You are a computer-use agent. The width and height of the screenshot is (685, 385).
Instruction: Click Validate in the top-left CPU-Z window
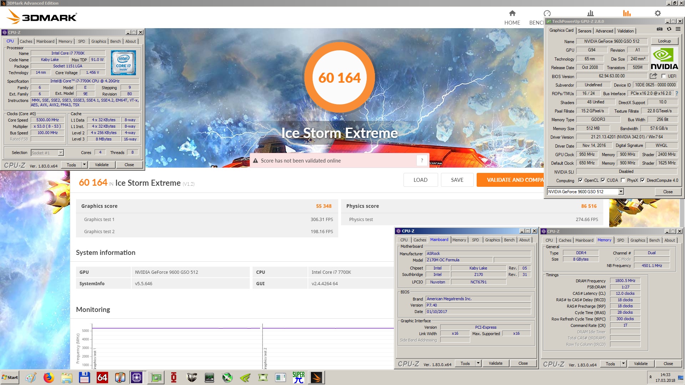102,165
